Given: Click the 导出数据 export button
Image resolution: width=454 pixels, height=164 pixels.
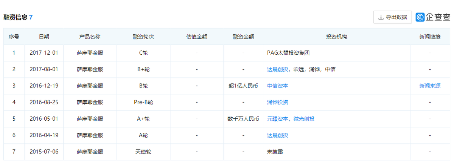Looking at the screenshot, I should click(x=392, y=17).
